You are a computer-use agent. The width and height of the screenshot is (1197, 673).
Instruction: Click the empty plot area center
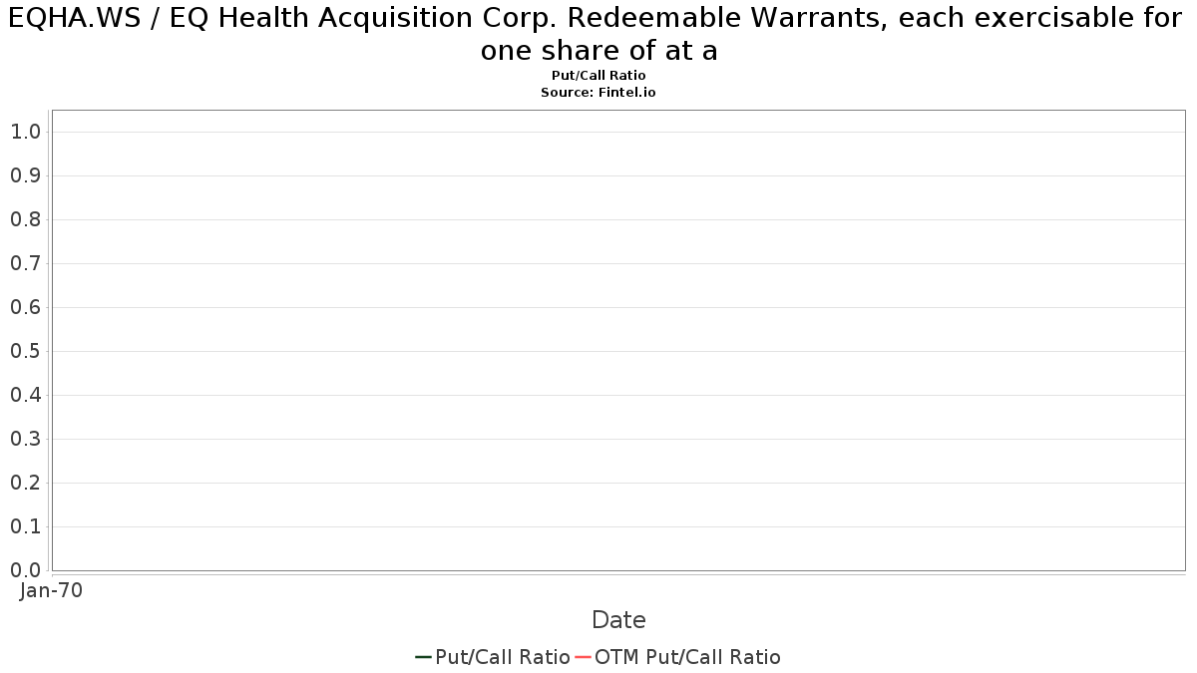click(618, 340)
